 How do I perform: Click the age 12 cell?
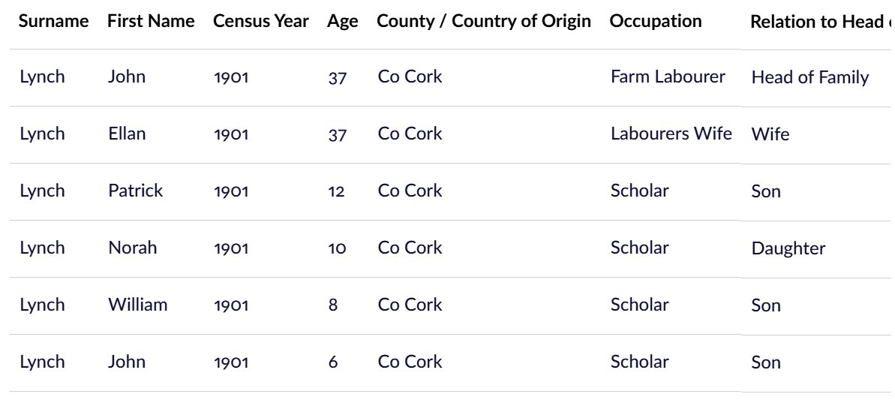336,192
